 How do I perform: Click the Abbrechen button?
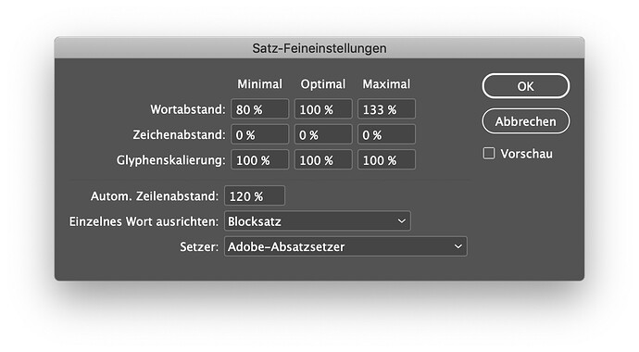(x=526, y=121)
